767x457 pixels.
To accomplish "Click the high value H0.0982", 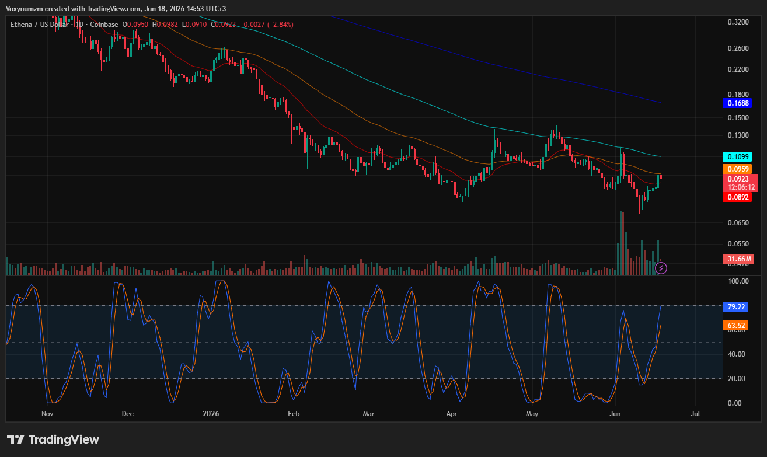I will coord(166,25).
